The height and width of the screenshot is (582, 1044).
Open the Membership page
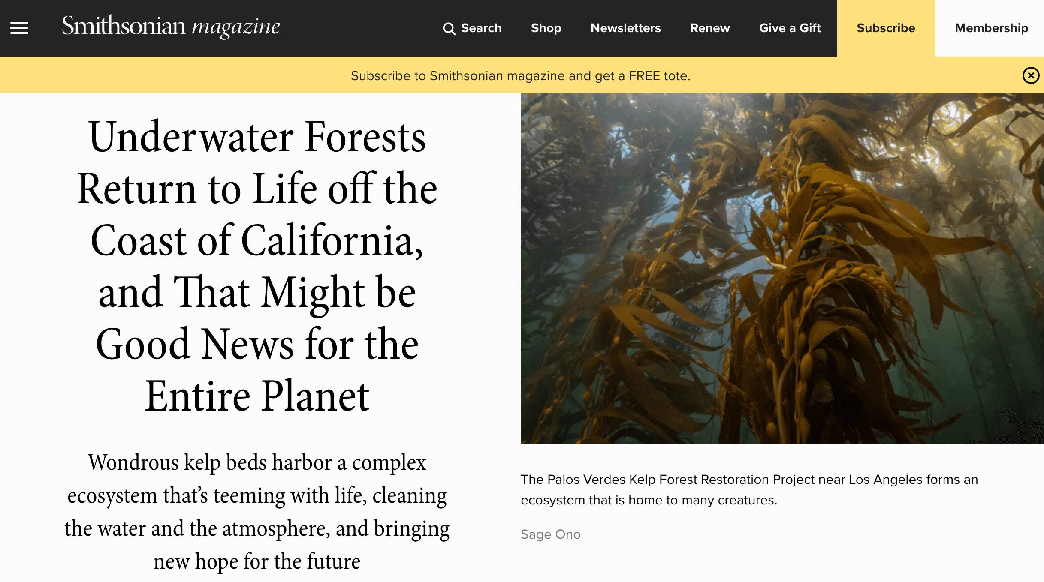click(x=991, y=28)
